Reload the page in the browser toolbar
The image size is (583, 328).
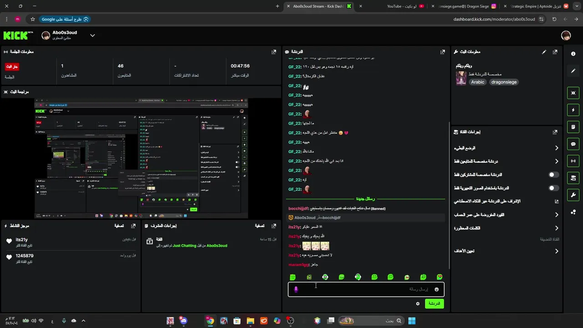(554, 19)
